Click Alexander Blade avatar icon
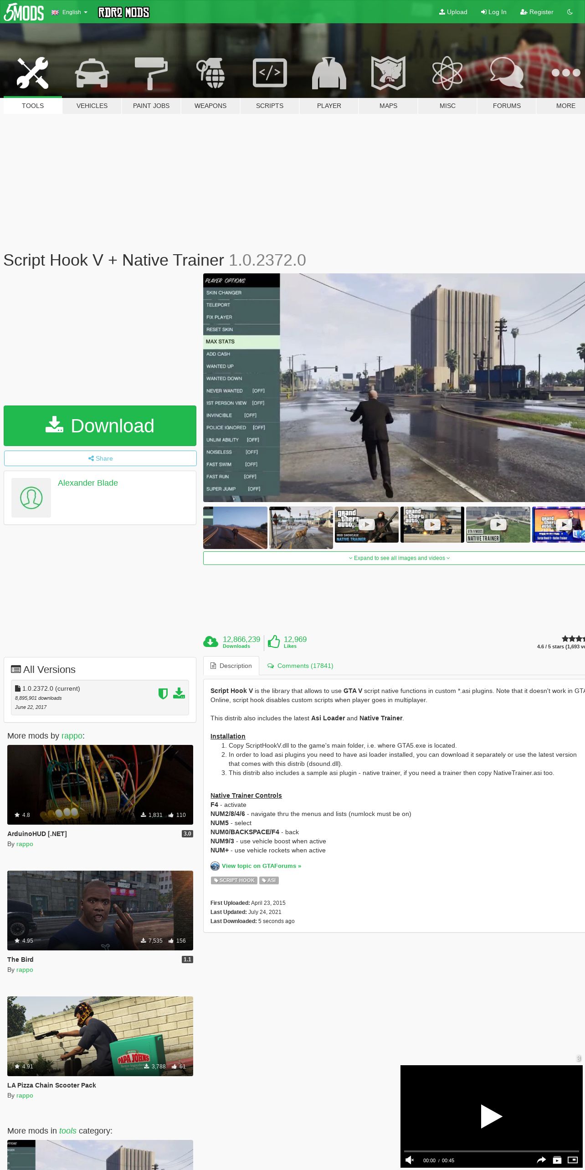This screenshot has height=1170, width=585. (31, 498)
